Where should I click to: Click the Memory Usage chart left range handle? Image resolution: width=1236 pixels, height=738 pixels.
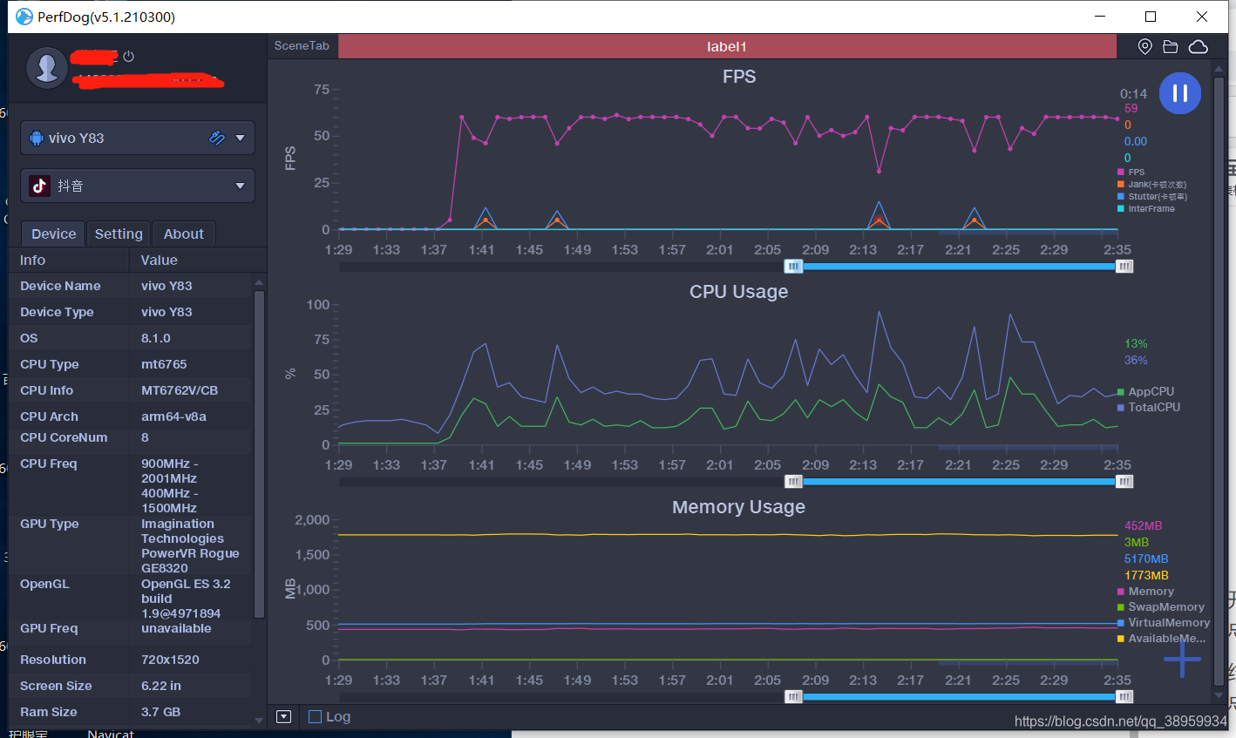pos(793,696)
